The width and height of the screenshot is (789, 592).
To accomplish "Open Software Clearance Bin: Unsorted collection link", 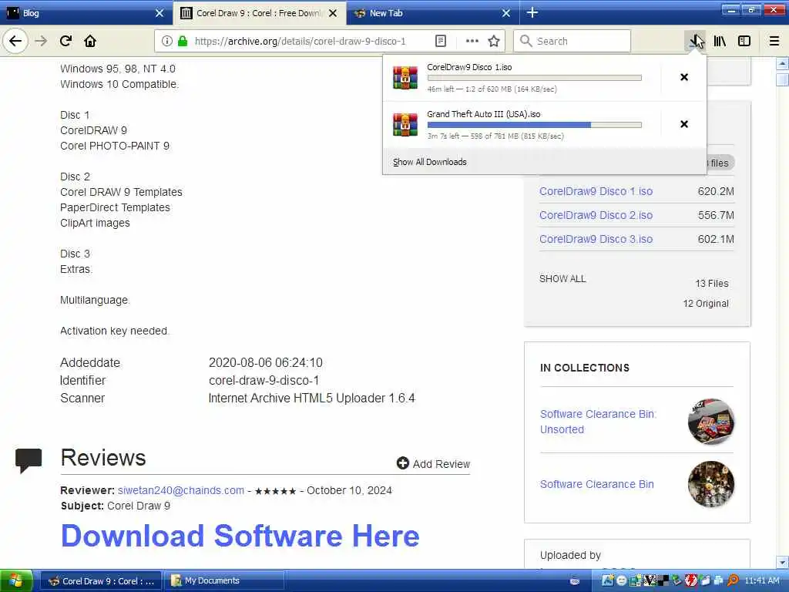I will (598, 422).
